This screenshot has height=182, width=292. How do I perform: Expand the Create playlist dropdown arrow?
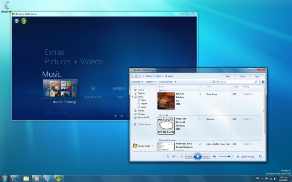coord(175,82)
